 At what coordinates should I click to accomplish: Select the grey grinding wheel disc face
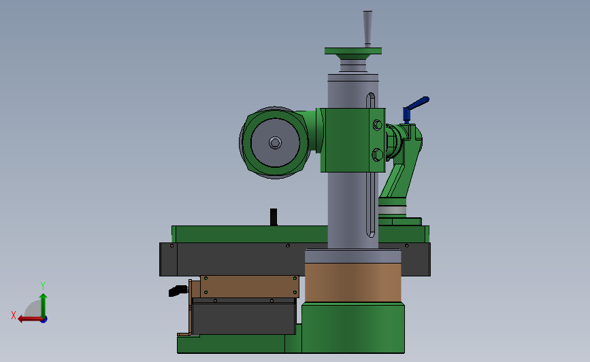point(276,143)
